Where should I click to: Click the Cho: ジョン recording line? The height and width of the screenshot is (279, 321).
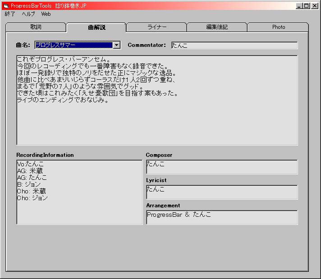pyautogui.click(x=32, y=198)
